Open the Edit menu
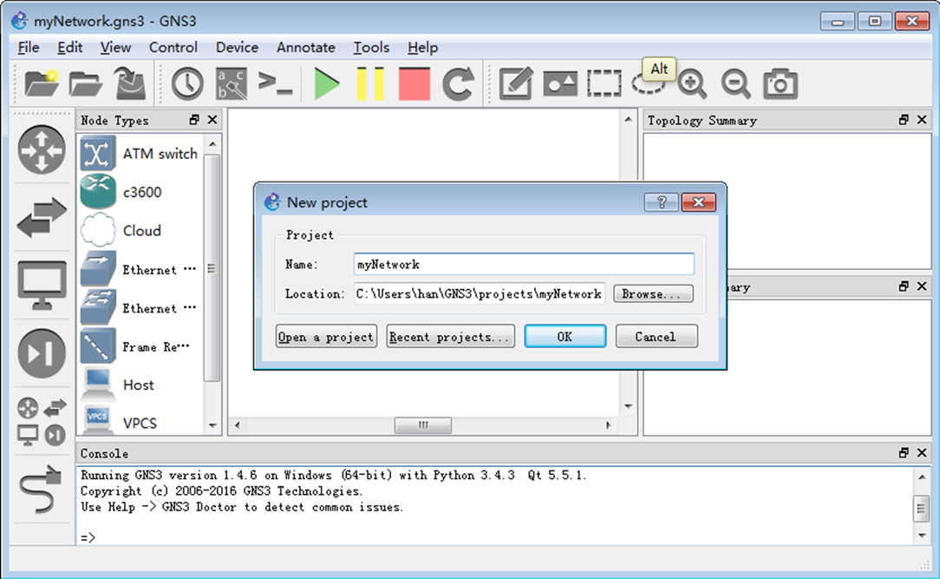940x579 pixels. [x=69, y=48]
